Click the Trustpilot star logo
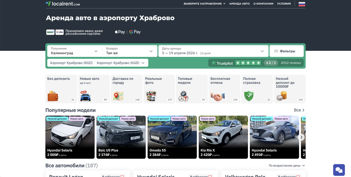This screenshot has height=177, width=351. (x=214, y=63)
